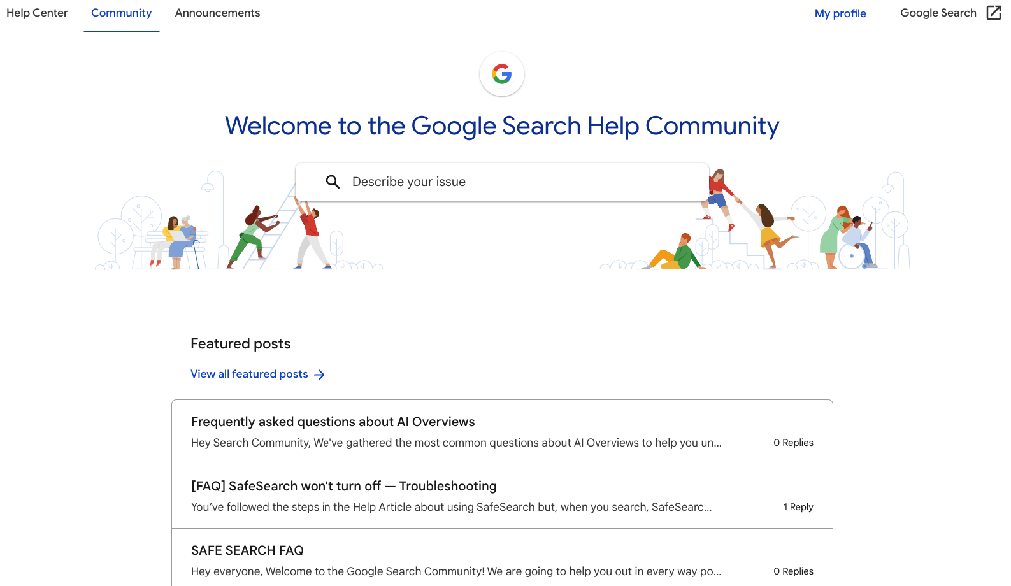The image size is (1011, 586).
Task: Click 1 Reply on the SafeSearch post
Action: (x=798, y=506)
